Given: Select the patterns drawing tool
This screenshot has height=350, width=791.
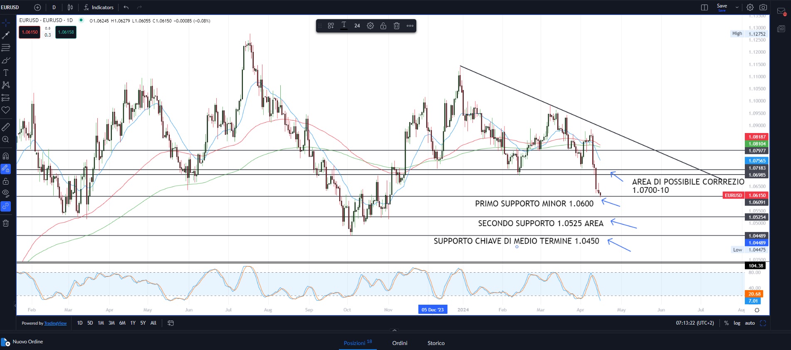Looking at the screenshot, I should click(6, 85).
